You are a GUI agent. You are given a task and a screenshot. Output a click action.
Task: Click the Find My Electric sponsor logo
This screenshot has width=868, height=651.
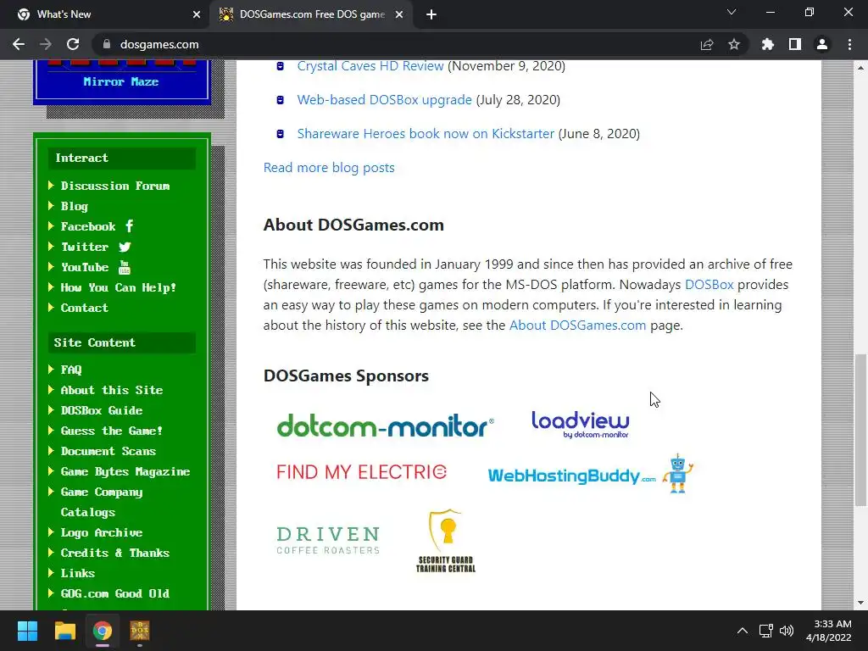(361, 472)
